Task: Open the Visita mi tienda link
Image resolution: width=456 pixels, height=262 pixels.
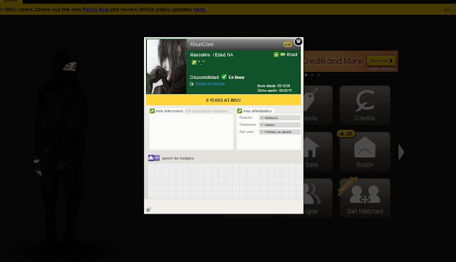Action: click(x=209, y=83)
